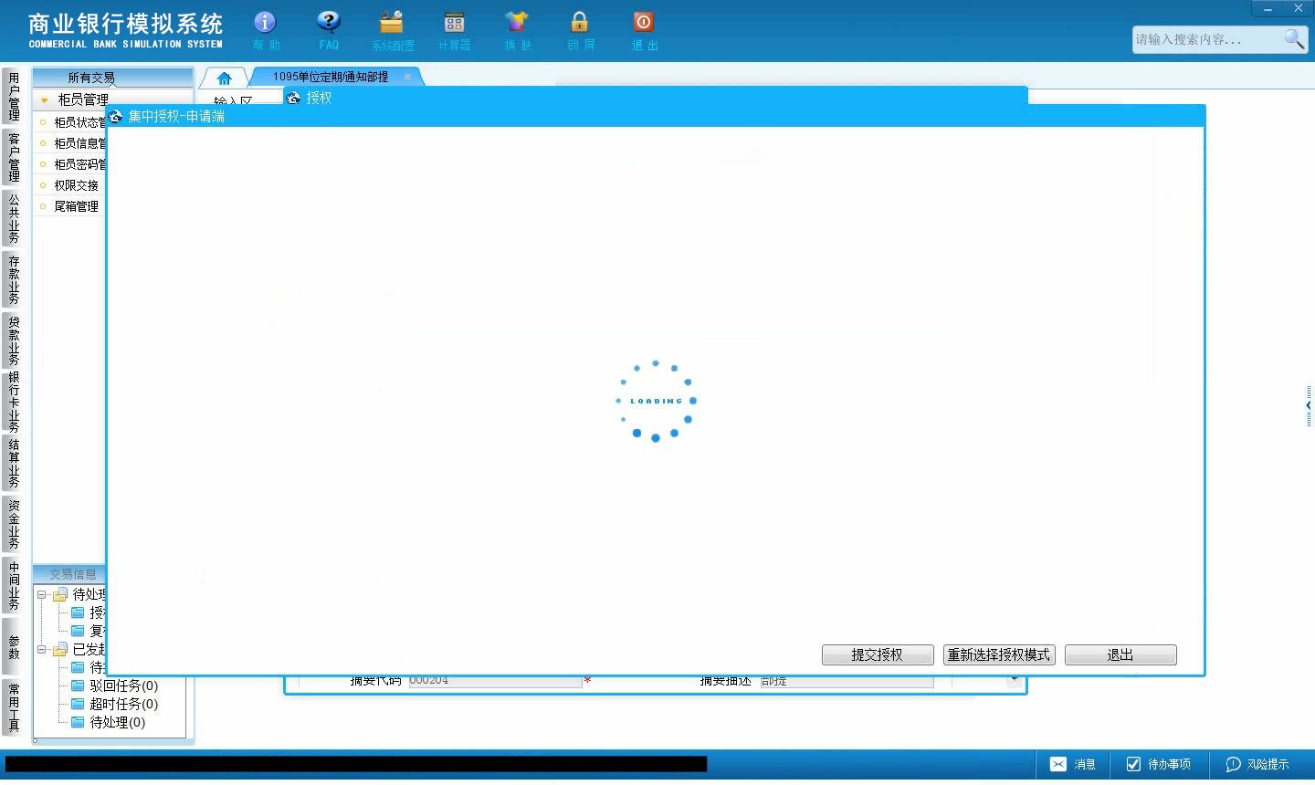This screenshot has width=1315, height=785.
Task: Click the 重新选择授权模式 button
Action: point(999,654)
